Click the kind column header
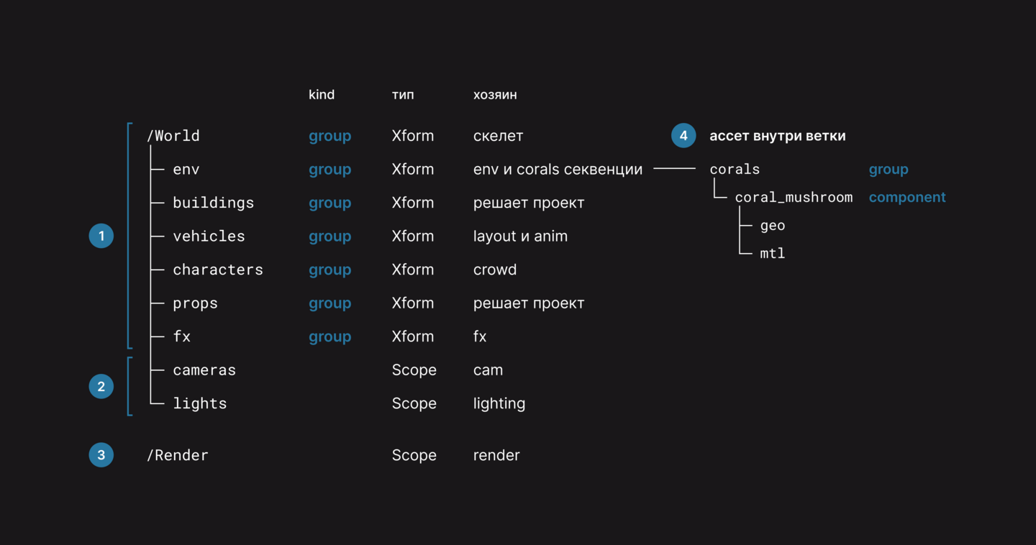The width and height of the screenshot is (1036, 545). coord(322,95)
